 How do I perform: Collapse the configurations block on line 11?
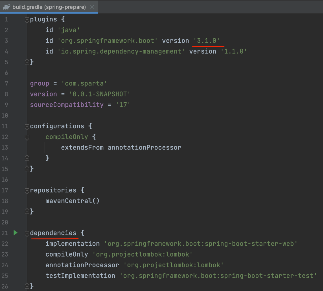27,126
